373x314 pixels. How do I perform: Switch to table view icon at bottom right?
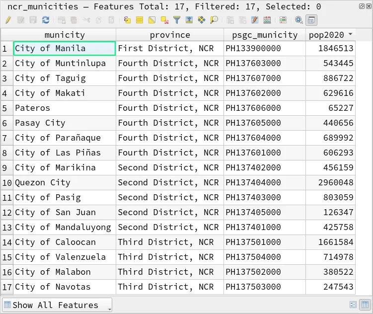365,305
